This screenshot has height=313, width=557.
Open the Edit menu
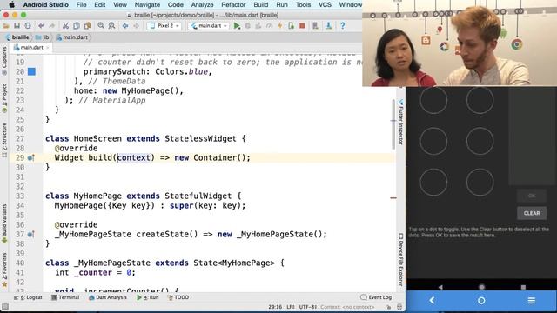(100, 4)
